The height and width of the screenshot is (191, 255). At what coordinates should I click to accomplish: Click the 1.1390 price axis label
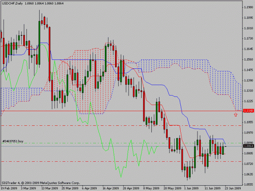[249, 81]
